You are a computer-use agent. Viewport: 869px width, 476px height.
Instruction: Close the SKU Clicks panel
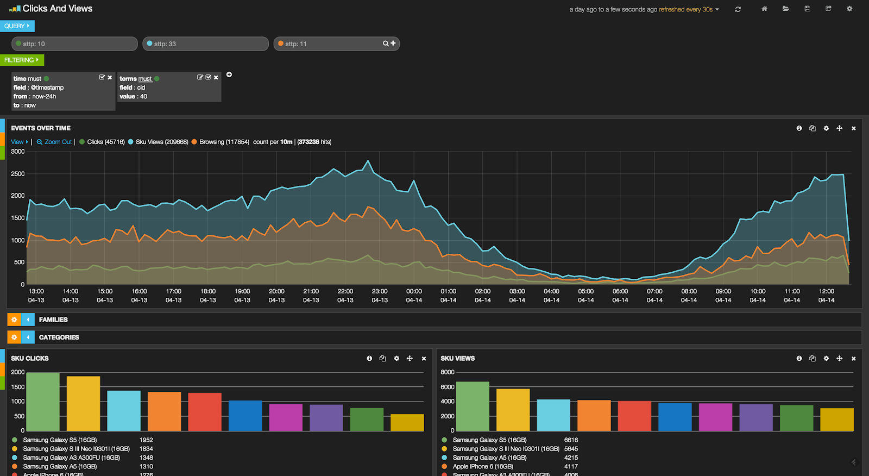(x=424, y=359)
